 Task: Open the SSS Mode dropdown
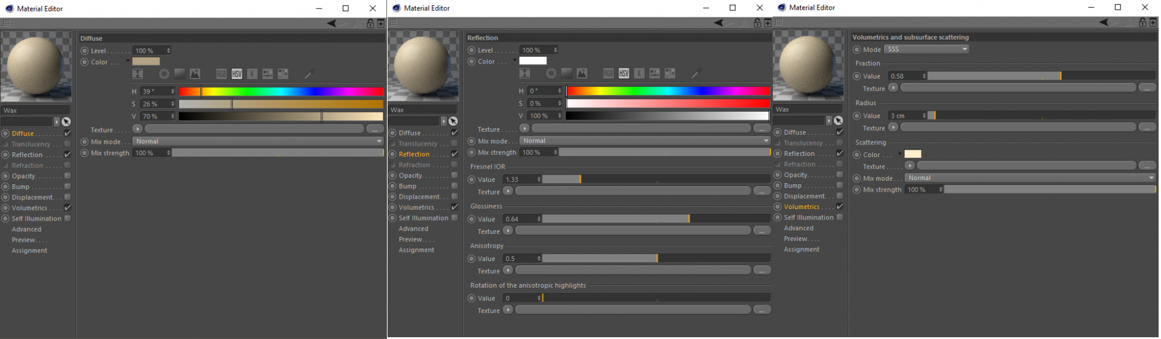pos(926,49)
